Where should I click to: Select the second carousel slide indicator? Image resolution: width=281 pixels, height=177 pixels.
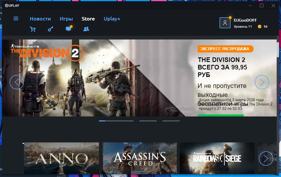pyautogui.click(x=148, y=121)
